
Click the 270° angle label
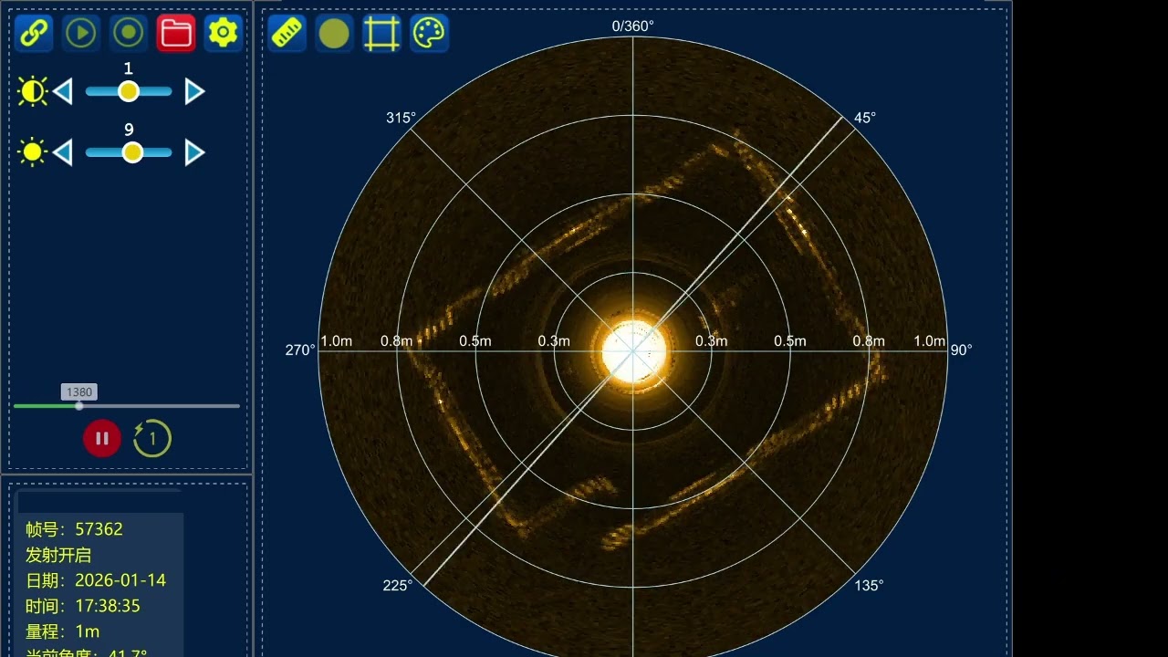click(x=300, y=349)
